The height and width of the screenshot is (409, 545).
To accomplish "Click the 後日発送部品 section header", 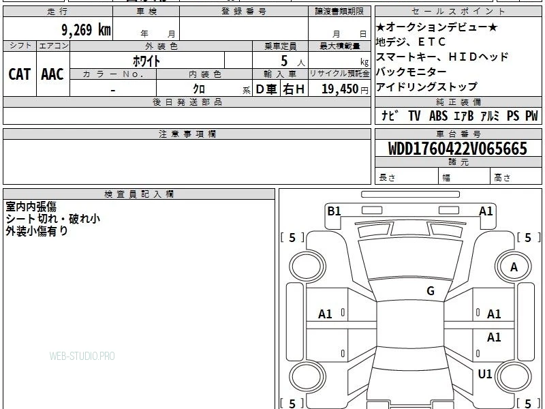I will coord(187,102).
